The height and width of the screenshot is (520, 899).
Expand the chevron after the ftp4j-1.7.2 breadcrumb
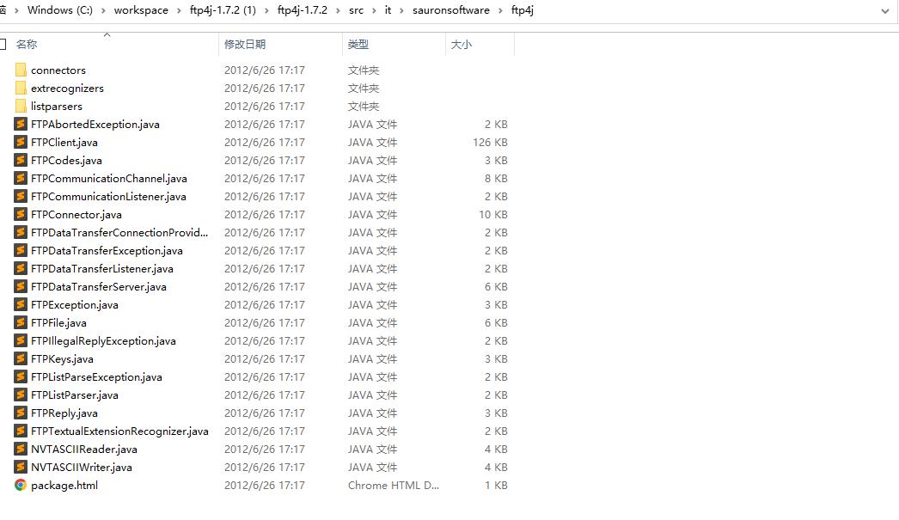click(339, 10)
